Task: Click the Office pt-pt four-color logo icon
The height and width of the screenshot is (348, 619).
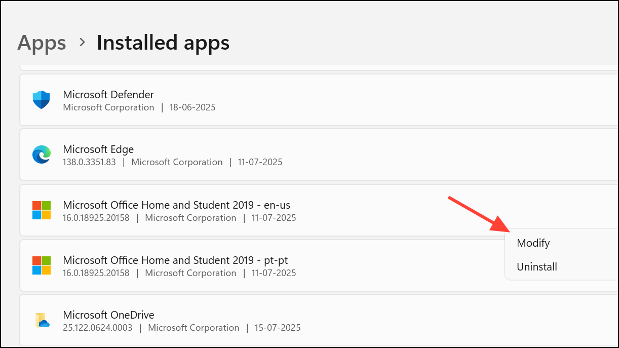Action: tap(42, 265)
